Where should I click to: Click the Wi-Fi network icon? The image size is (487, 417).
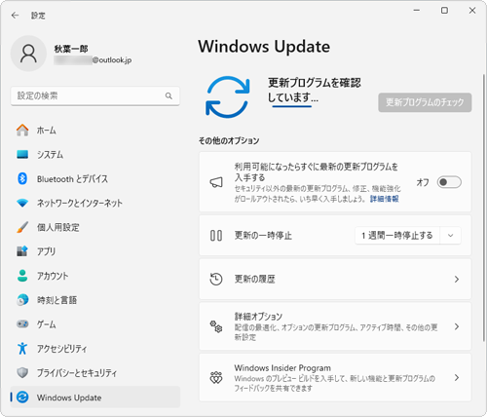22,203
